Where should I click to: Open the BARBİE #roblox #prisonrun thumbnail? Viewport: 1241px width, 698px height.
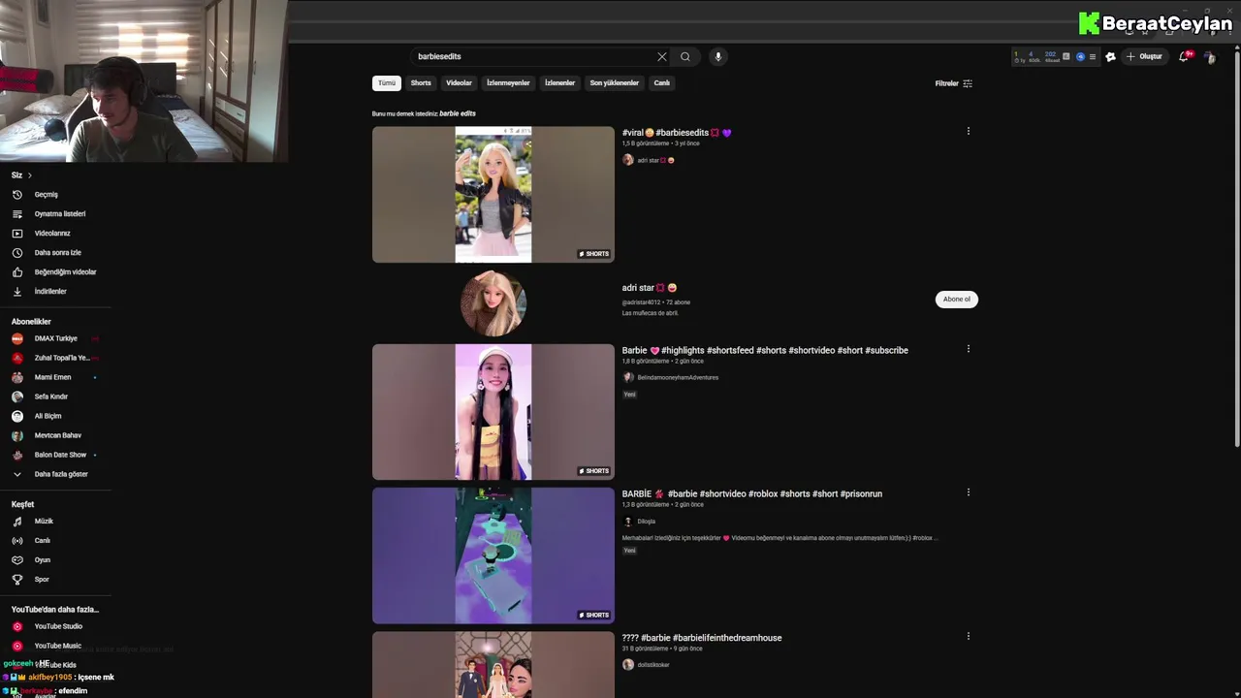click(x=493, y=555)
